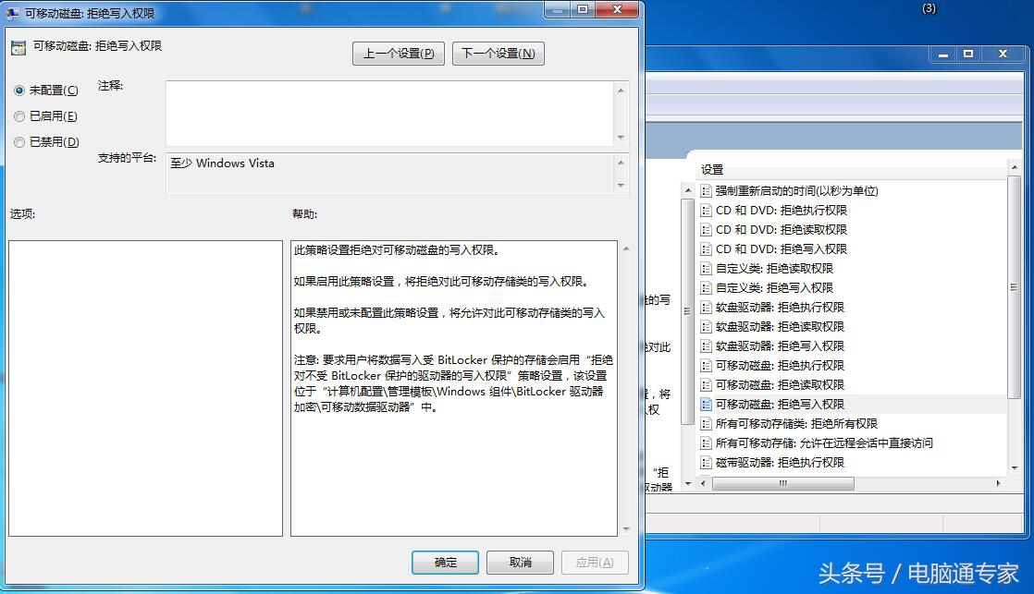Click icon of CD 和 DVD: 拒绝执行权限
Screen dimensions: 1034x594
[707, 211]
